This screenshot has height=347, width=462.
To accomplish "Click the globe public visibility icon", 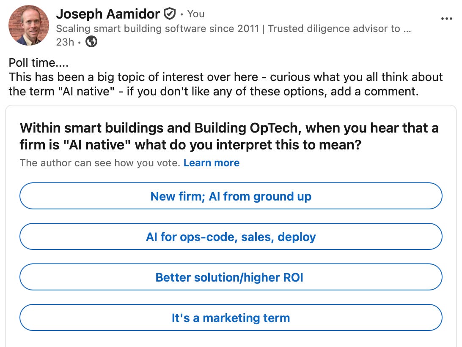I will tap(91, 42).
